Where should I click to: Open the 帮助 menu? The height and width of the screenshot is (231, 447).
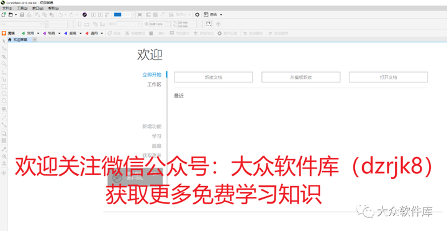[x=53, y=8]
